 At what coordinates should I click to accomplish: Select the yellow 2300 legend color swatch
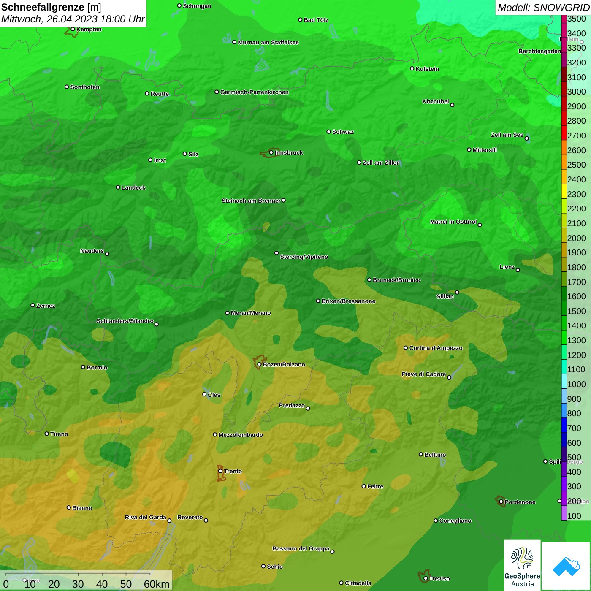[564, 191]
